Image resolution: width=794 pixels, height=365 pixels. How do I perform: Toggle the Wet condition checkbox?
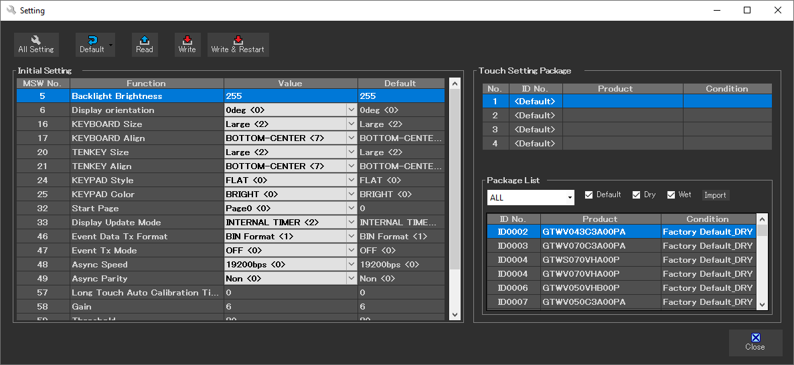[671, 195]
